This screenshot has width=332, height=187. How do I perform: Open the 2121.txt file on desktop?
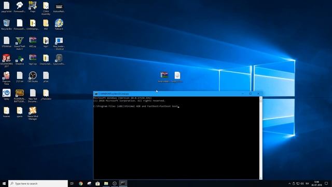coord(20,77)
